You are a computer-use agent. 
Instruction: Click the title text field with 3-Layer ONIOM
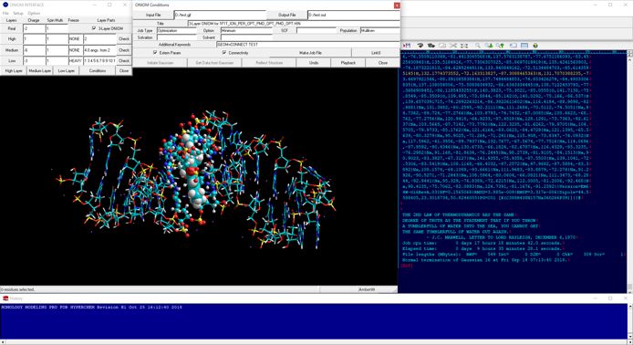click(294, 24)
